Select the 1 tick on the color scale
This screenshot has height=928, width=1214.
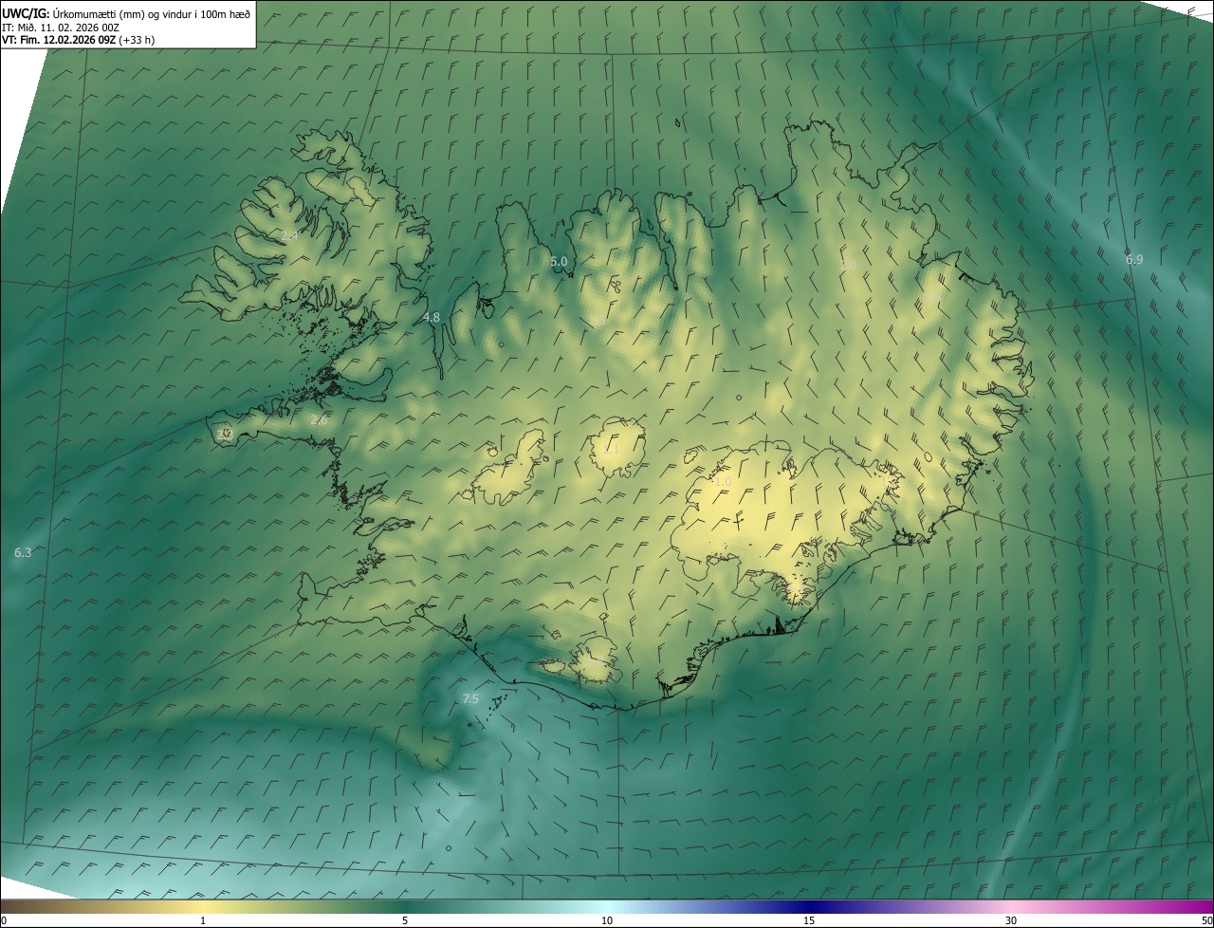coord(203,920)
